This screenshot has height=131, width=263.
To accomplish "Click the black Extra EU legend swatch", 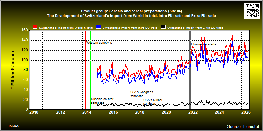I will (x=163, y=27).
